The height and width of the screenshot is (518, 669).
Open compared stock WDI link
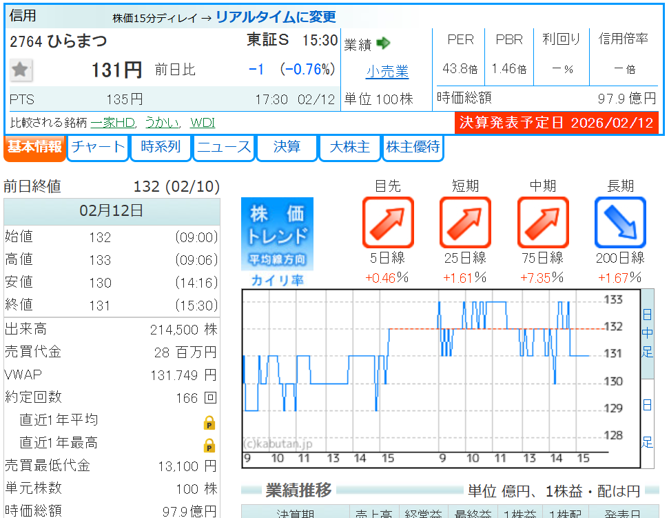pyautogui.click(x=203, y=123)
